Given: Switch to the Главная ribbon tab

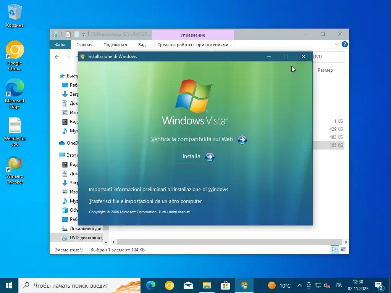Looking at the screenshot, I should point(84,45).
